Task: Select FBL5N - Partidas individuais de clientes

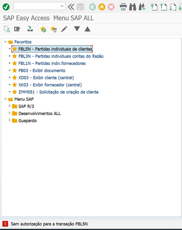Action: [55, 49]
